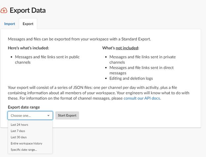Choose 'Specific date range...' option
Screen dimensions: 206x157
[24, 150]
